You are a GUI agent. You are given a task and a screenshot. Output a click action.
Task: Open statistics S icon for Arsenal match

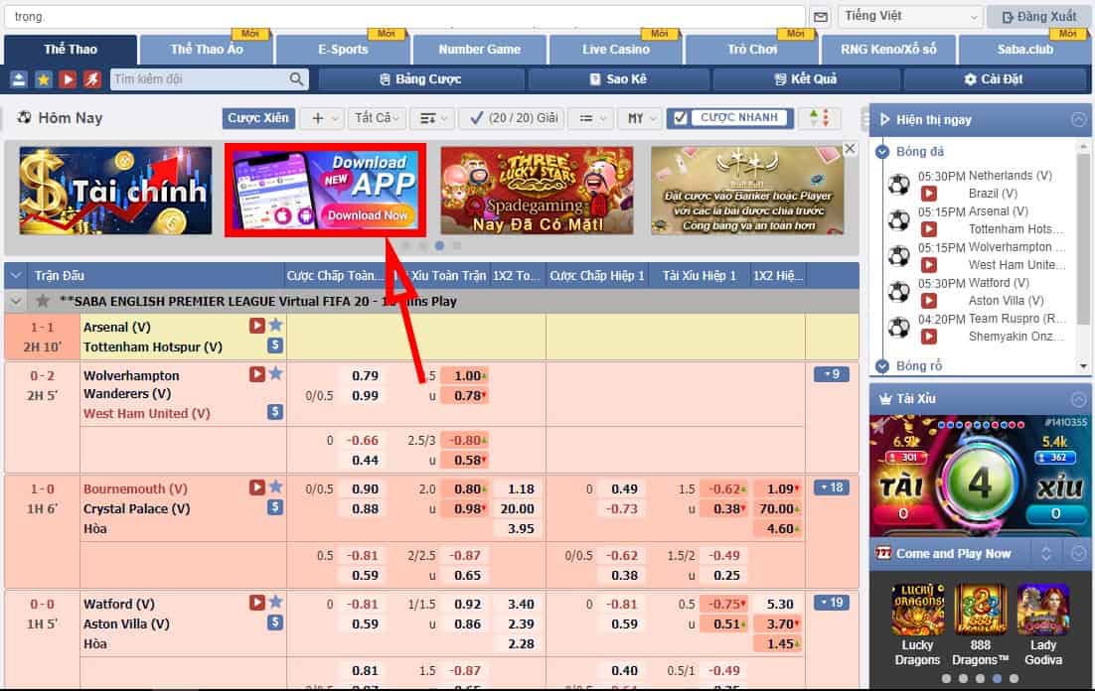coord(275,345)
